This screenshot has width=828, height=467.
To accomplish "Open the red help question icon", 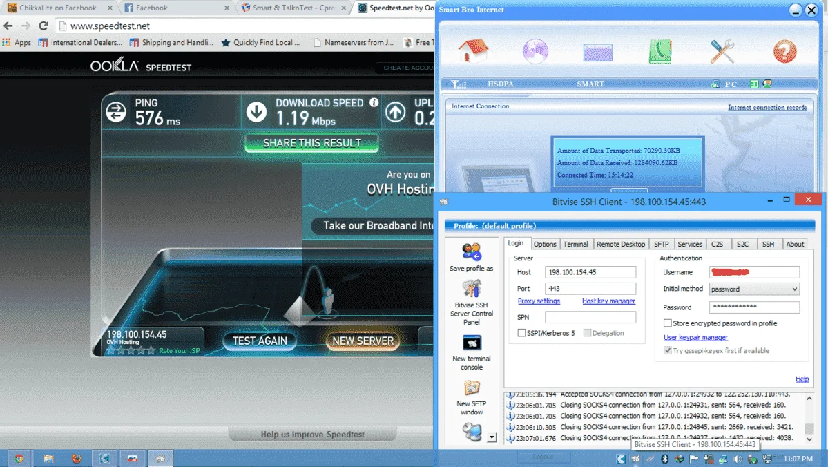I will (x=784, y=52).
